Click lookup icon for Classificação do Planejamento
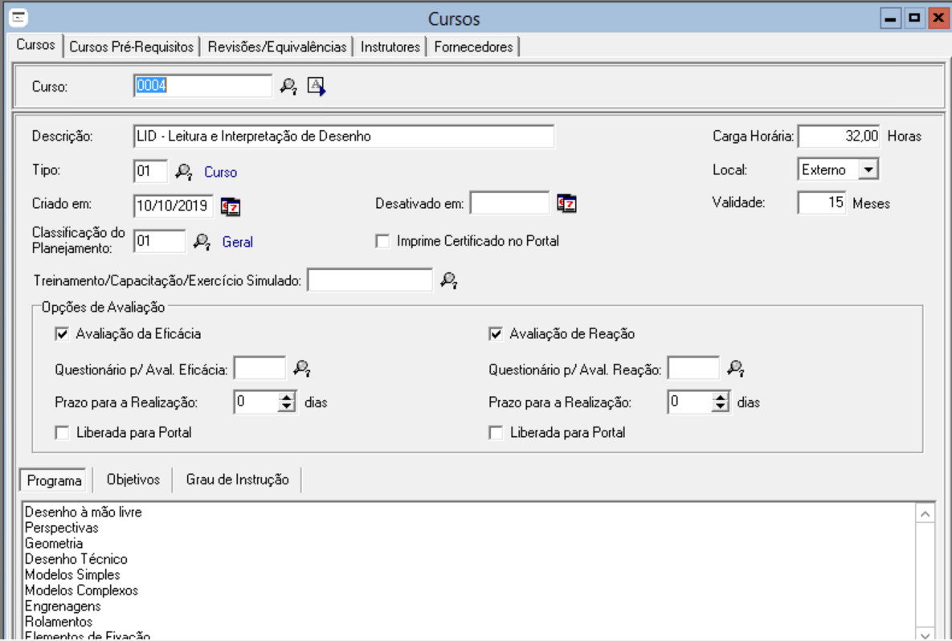Image resolution: width=952 pixels, height=641 pixels. click(202, 241)
